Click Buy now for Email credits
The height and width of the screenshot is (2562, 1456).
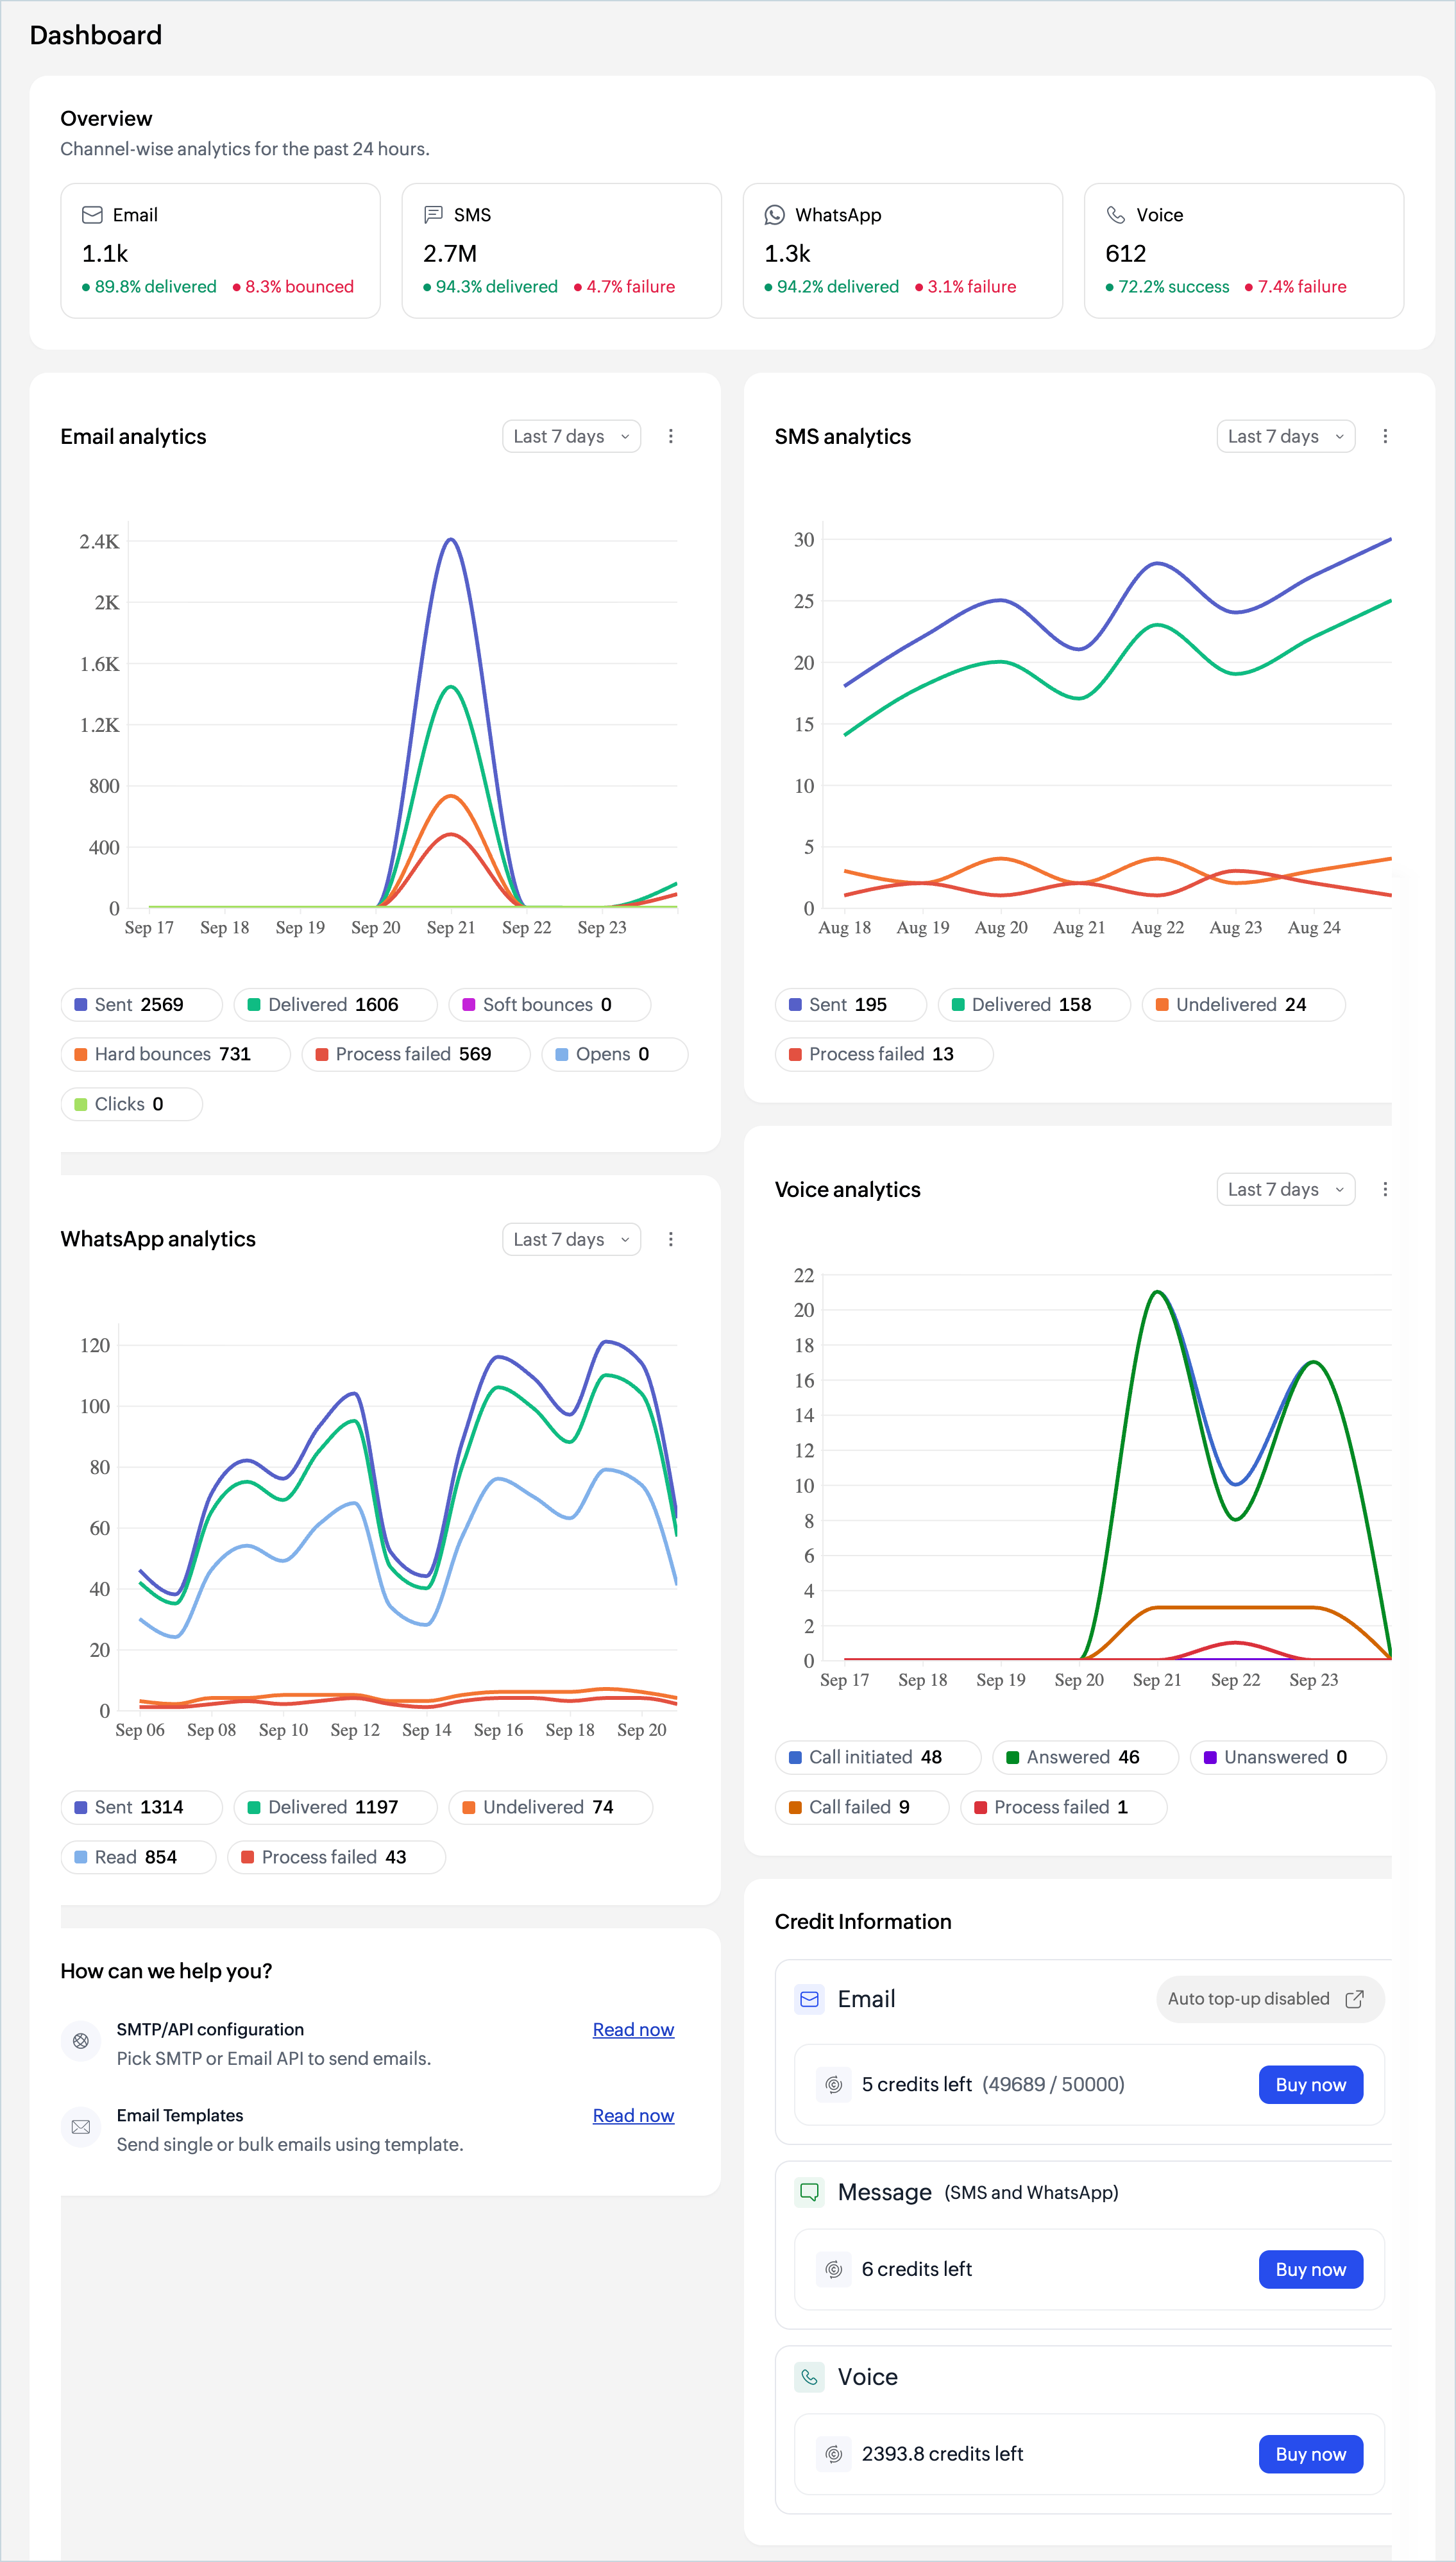click(x=1310, y=2084)
